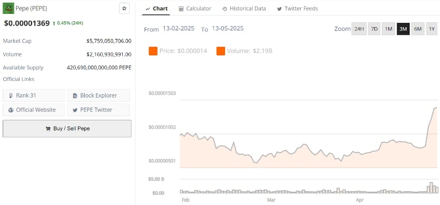Screen dimensions: 440x205
Task: Click the shopping cart icon in Buy / Sell
Action: click(x=48, y=129)
